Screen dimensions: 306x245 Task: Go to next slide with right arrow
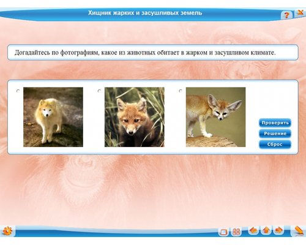pos(278,231)
